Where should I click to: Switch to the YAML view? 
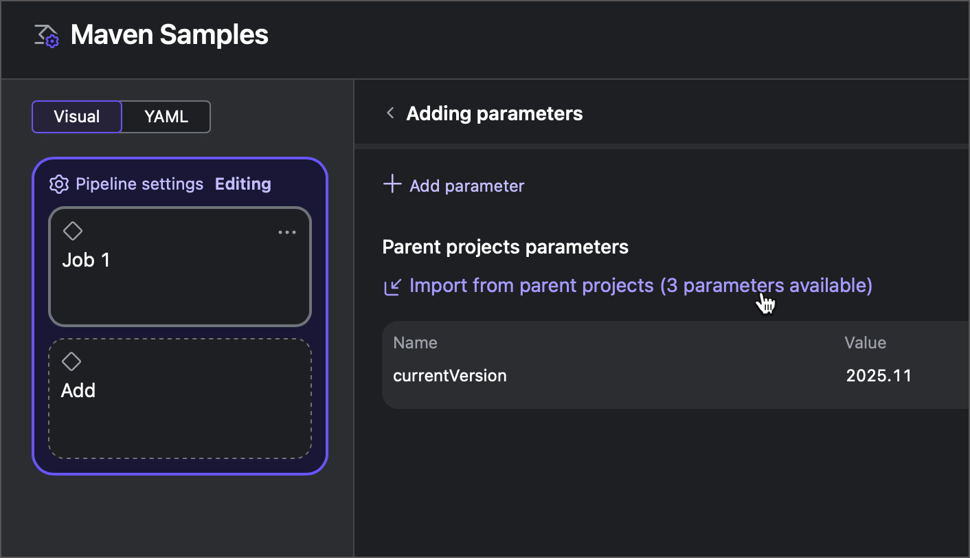[165, 117]
